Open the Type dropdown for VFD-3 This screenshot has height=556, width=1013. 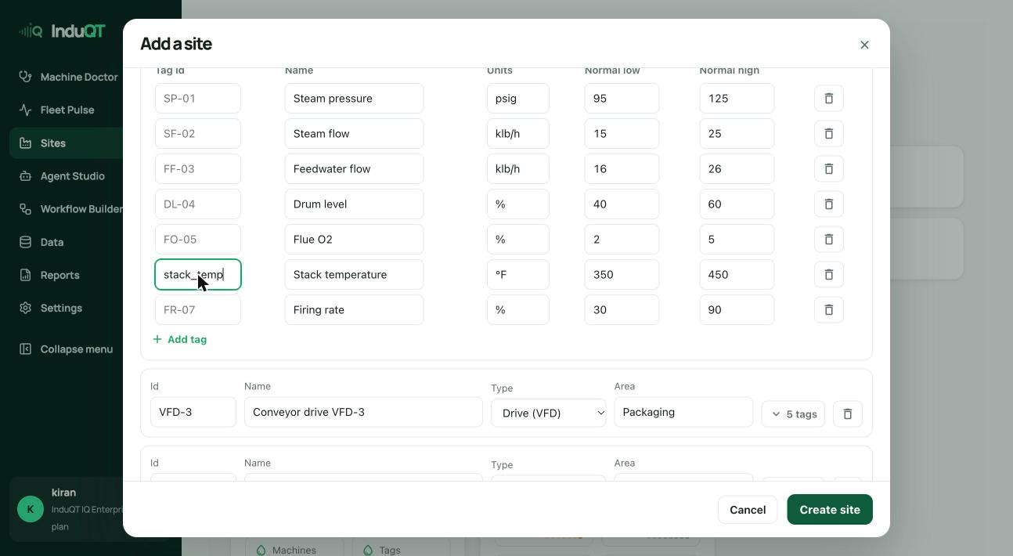549,413
